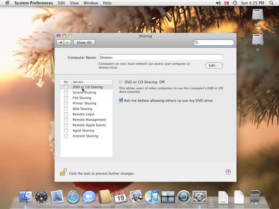Open the Apple menu
This screenshot has height=209, width=279.
[7, 3]
